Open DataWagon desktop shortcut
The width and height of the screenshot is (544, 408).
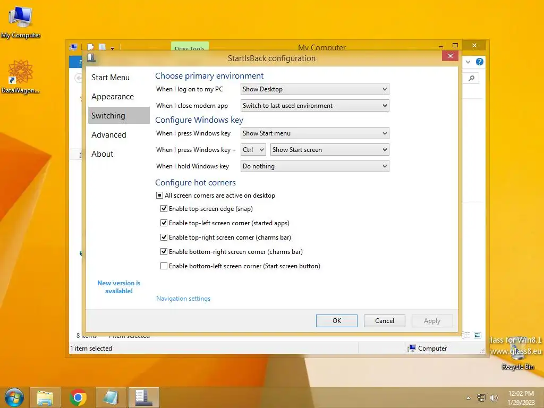click(21, 76)
